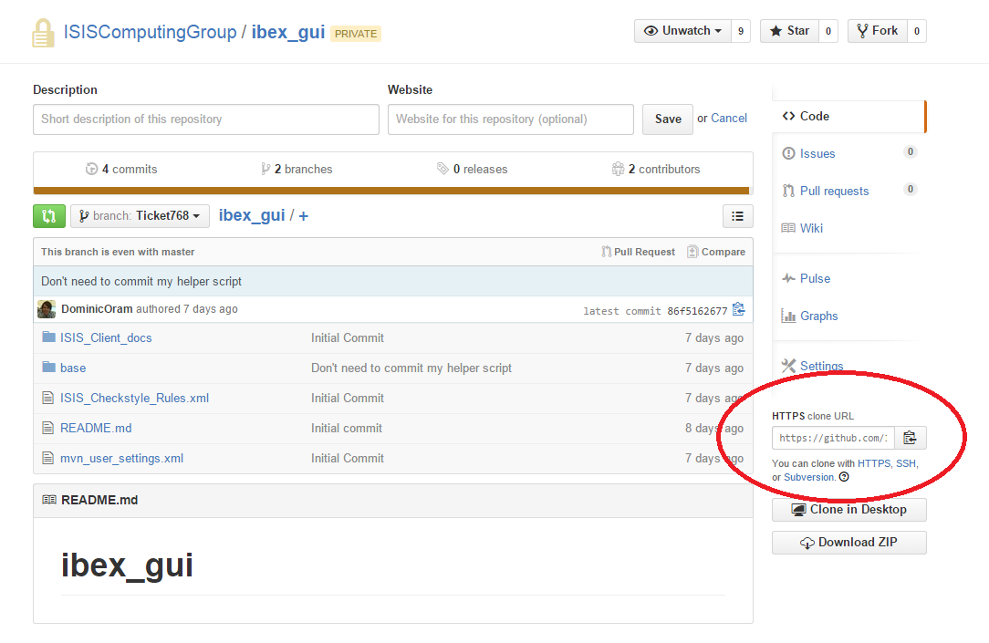
Task: Open the branch Ticket768 selector dropdown
Action: 140,216
